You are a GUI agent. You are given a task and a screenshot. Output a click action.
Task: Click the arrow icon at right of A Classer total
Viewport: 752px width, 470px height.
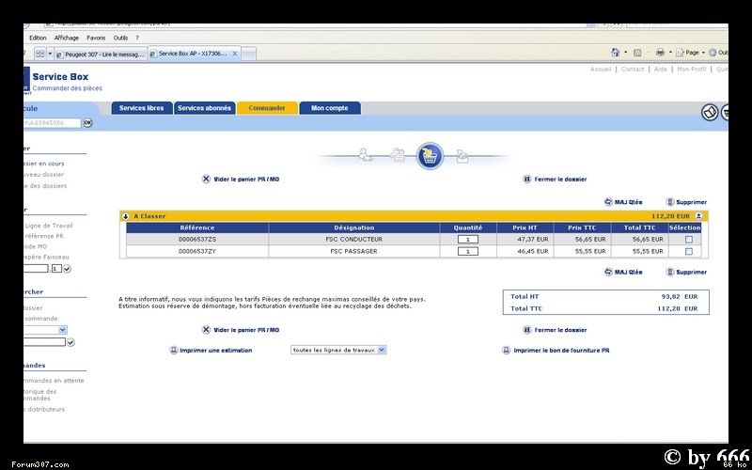click(x=698, y=216)
